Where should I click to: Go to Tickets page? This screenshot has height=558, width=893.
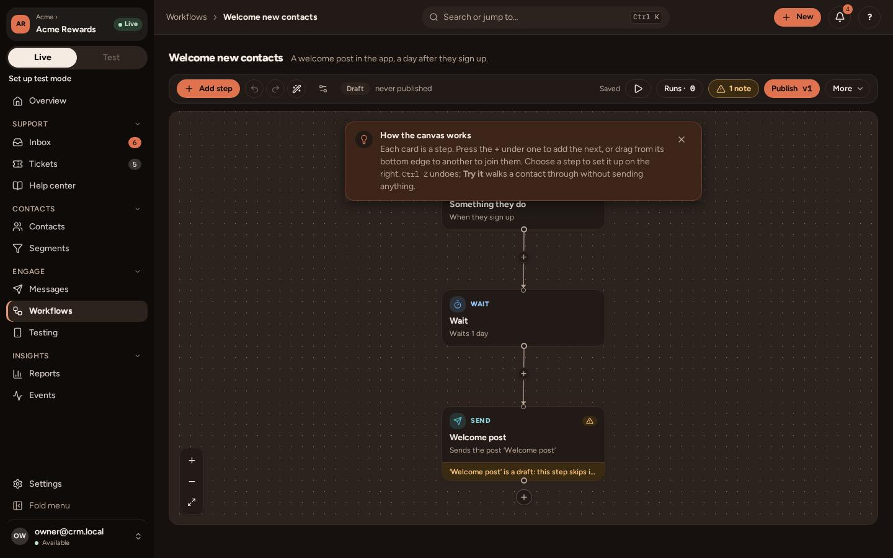coord(77,164)
